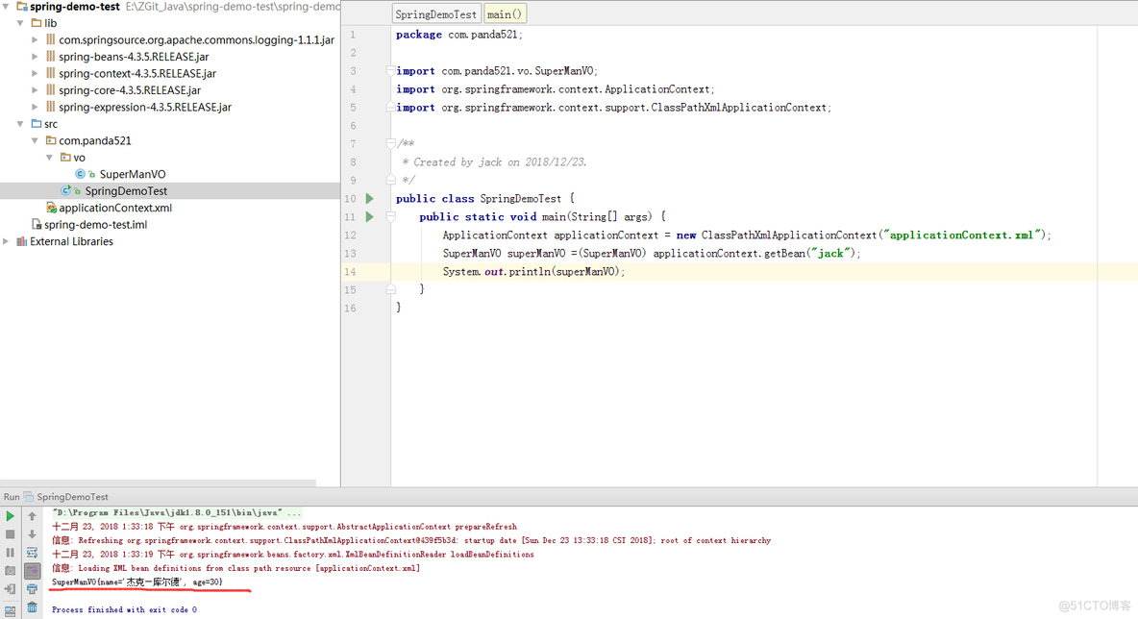Fold the main method body at line 11
This screenshot has width=1138, height=619.
tap(390, 216)
